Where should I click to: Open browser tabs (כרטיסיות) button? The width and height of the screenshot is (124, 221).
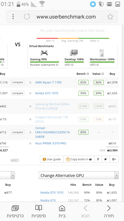tap(15, 211)
